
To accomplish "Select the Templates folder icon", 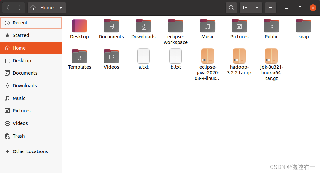I will coord(79,56).
